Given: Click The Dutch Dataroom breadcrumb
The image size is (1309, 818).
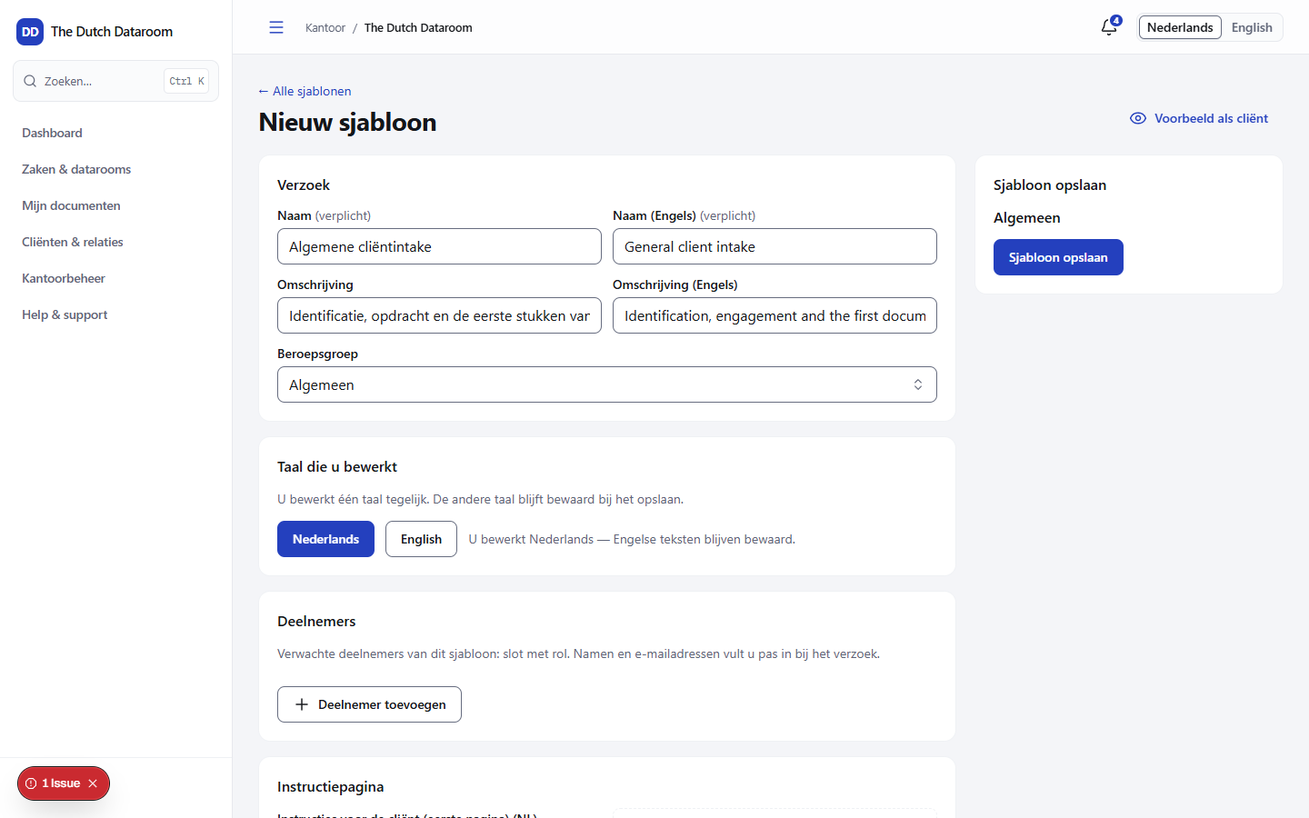Looking at the screenshot, I should [x=418, y=27].
